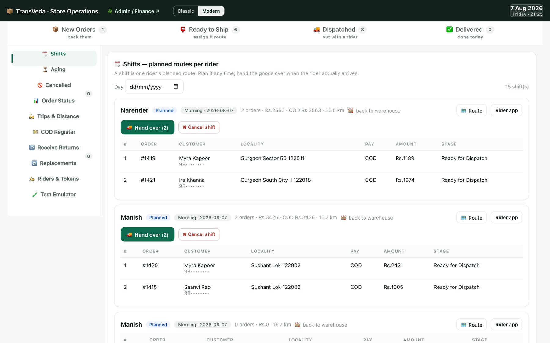Open Rider app for Narender's shift
The height and width of the screenshot is (343, 550).
[506, 110]
